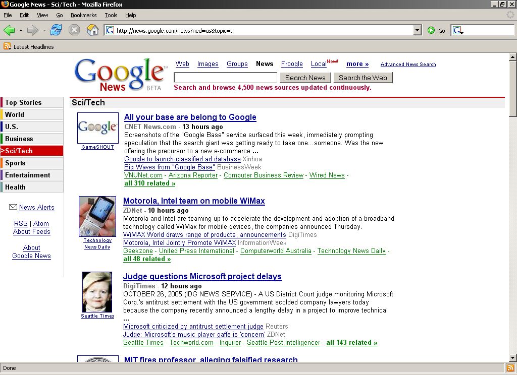The height and width of the screenshot is (375, 517).
Task: Open the Google search engine selector icon
Action: coord(458,31)
